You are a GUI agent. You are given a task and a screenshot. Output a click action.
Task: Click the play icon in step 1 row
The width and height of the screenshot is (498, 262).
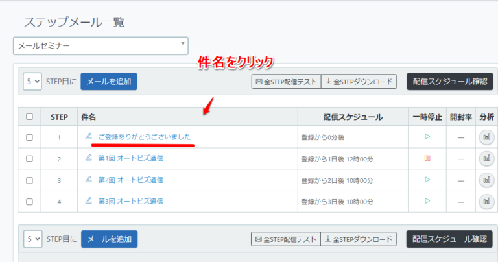[427, 137]
